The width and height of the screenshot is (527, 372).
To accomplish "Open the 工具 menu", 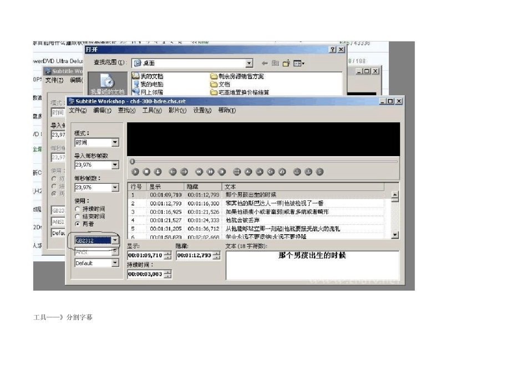I will click(x=152, y=110).
